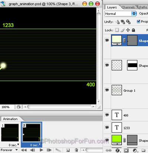Click the lock all padlock icon
Image resolution: width=148 pixels, height=153 pixels.
pos(133,30)
